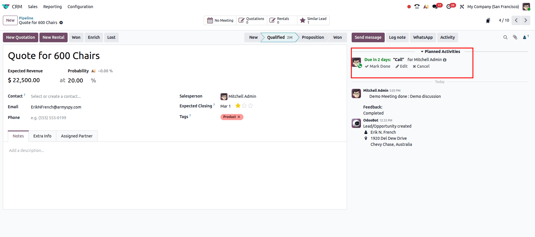Click the New Quotation button
This screenshot has width=535, height=237.
pyautogui.click(x=21, y=37)
